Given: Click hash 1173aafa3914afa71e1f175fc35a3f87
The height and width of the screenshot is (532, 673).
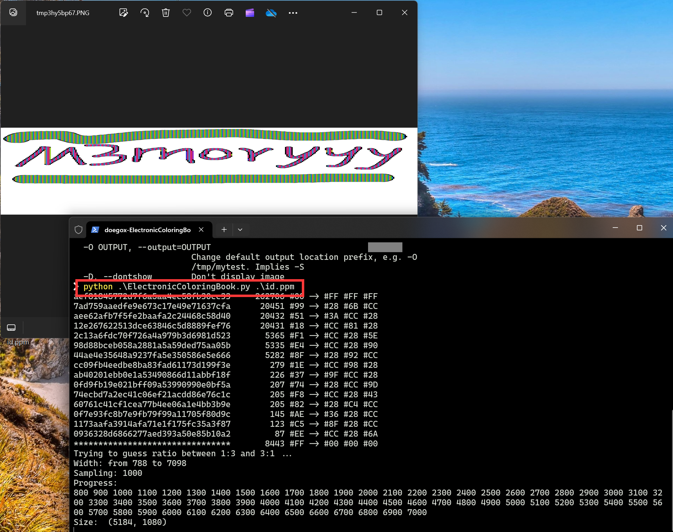Looking at the screenshot, I should (x=152, y=424).
